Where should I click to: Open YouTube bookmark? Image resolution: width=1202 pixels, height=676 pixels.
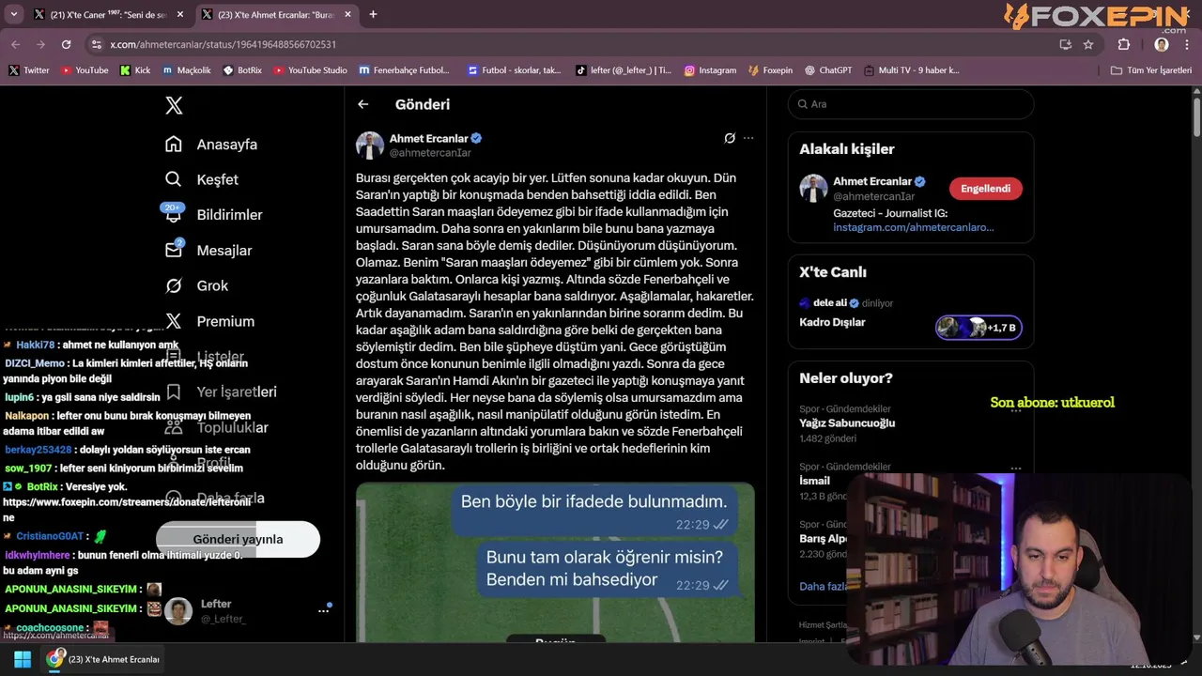point(85,70)
